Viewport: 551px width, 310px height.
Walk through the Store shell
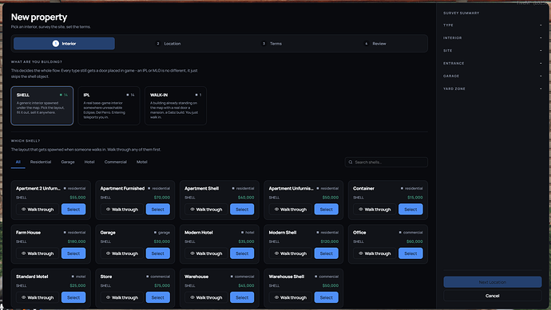(121, 297)
